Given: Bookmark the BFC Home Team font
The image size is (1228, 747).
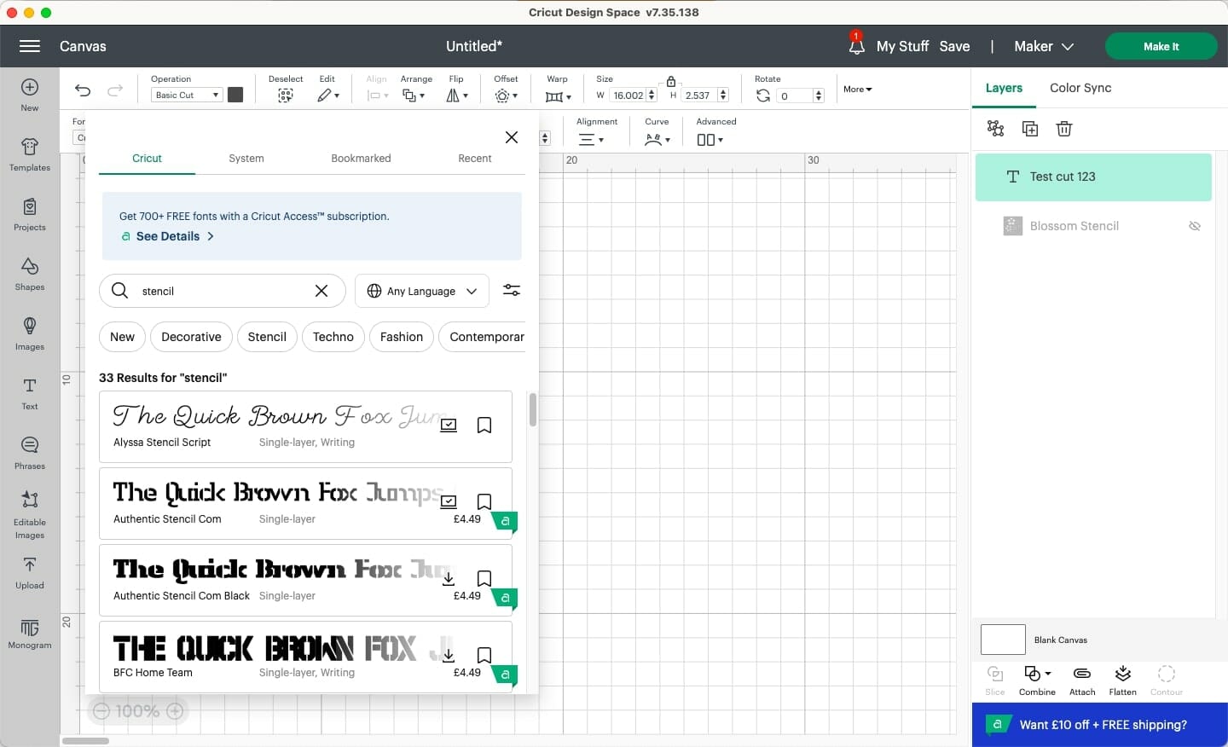Looking at the screenshot, I should click(x=484, y=655).
